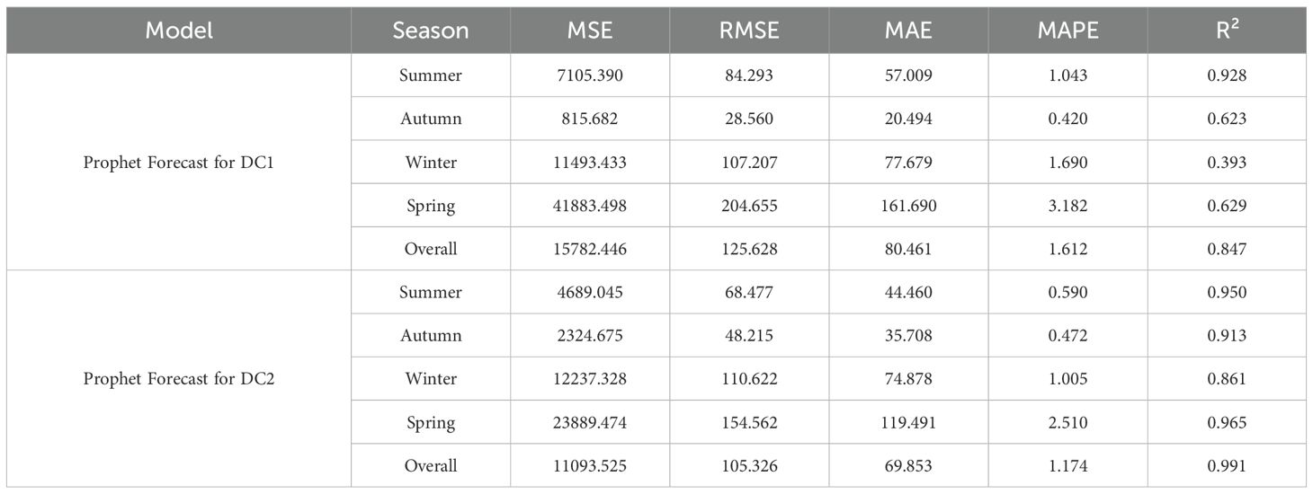1313x494 pixels.
Task: Click the Season column header
Action: [431, 31]
